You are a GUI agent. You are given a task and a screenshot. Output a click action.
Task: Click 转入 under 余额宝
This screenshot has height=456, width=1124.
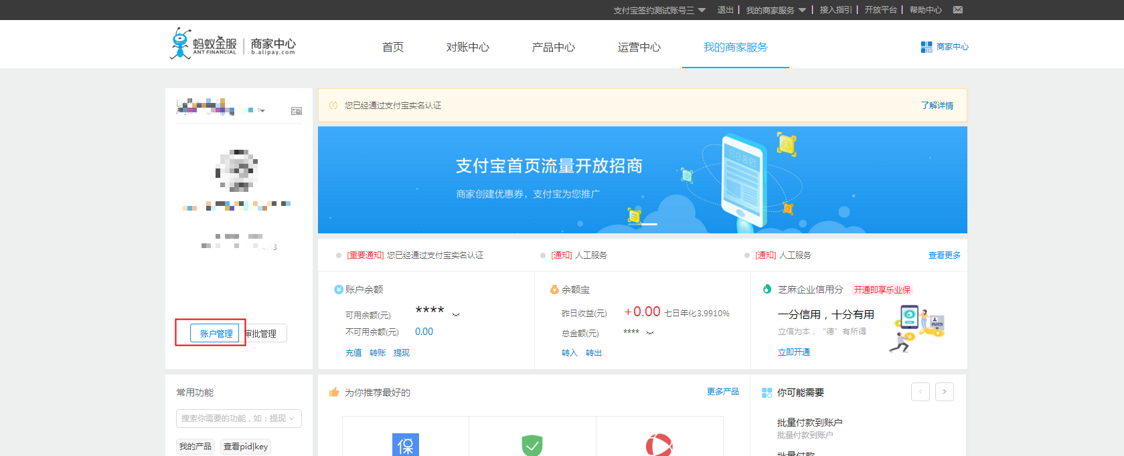570,353
